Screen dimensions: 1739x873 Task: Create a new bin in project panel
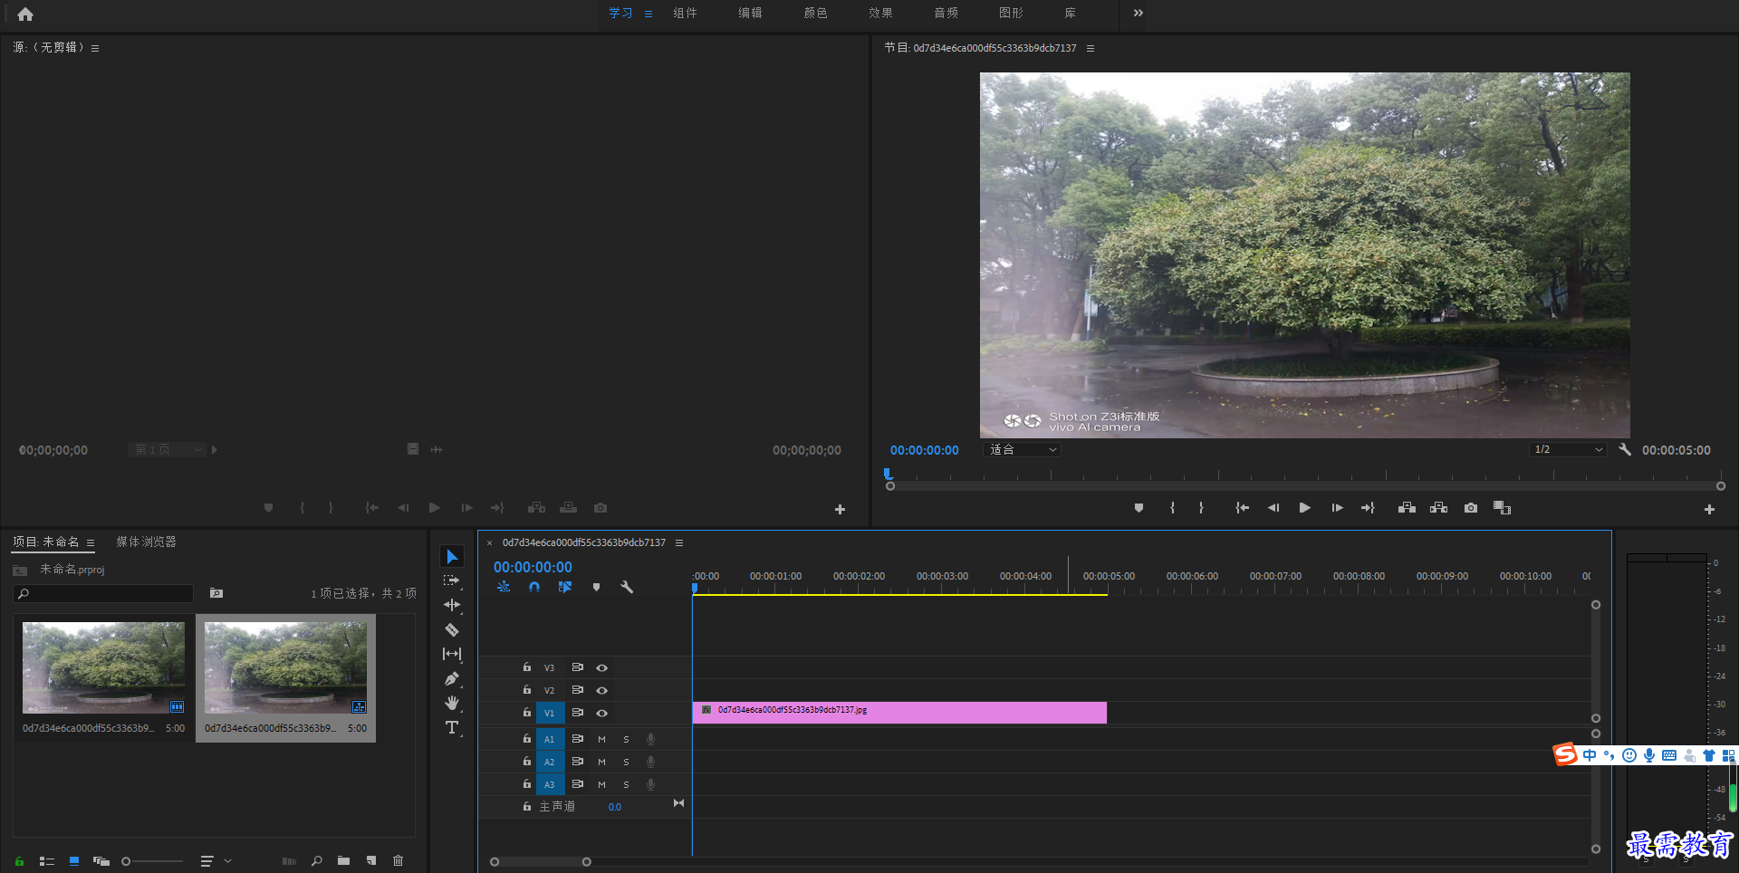click(343, 861)
